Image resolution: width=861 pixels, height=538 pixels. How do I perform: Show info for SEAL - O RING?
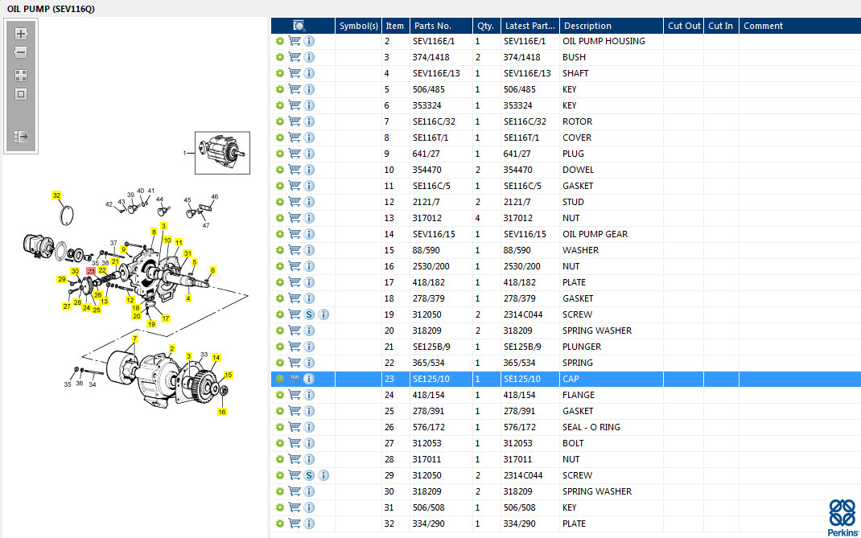309,427
